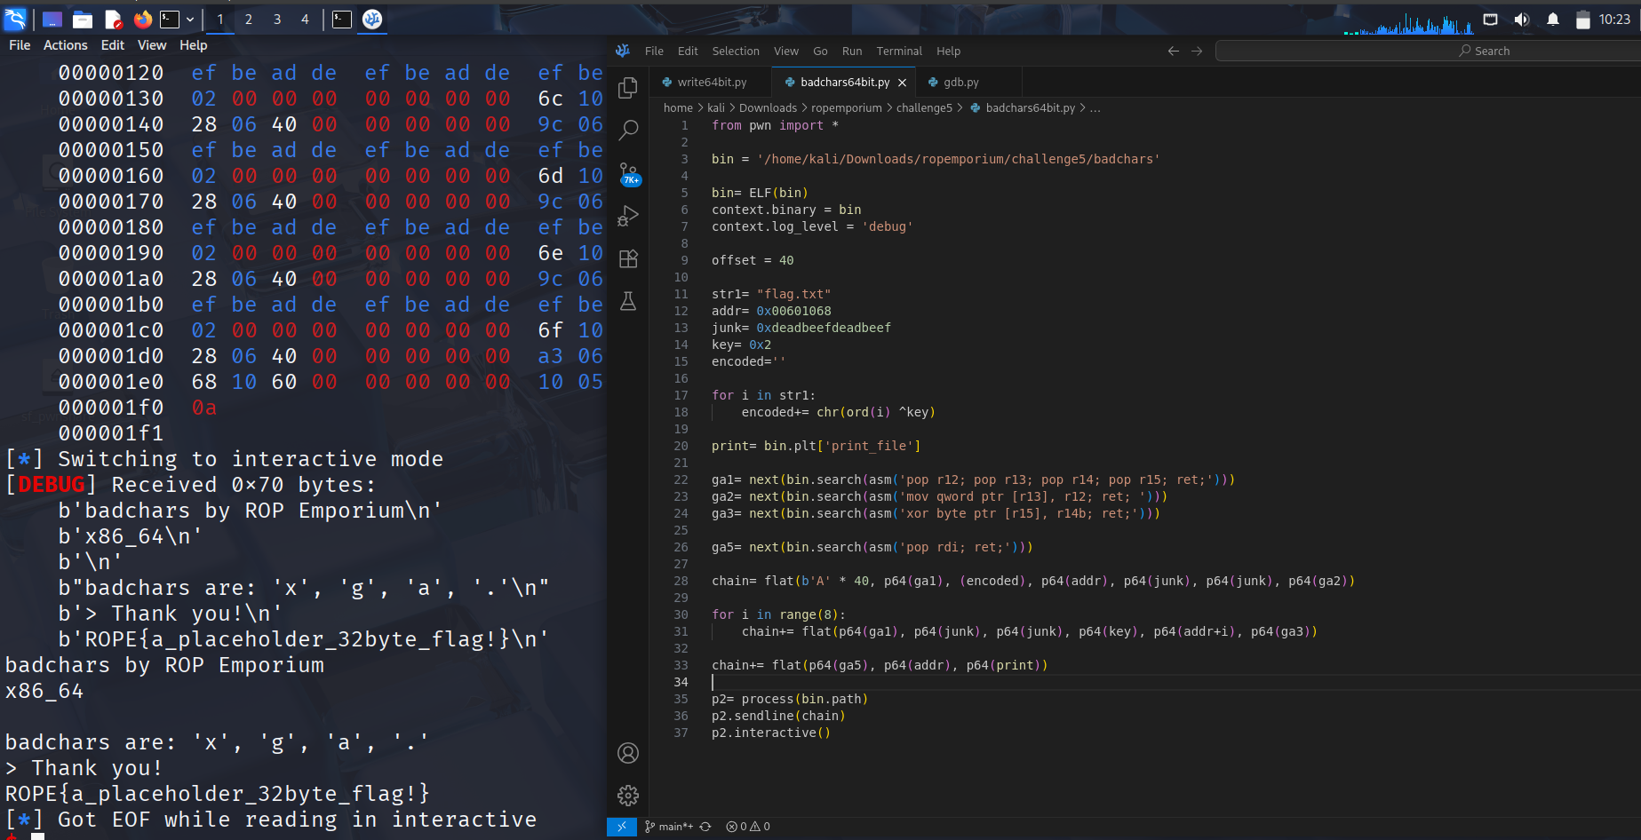Focus the terminal window from the taskbar
The height and width of the screenshot is (840, 1641).
[x=342, y=19]
